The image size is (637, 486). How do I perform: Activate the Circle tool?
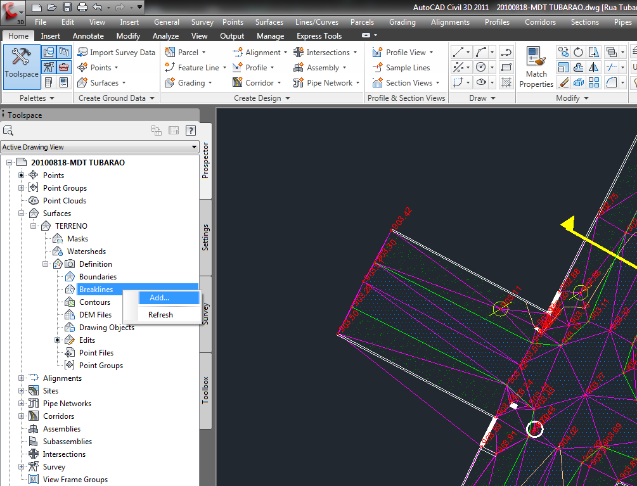click(480, 67)
